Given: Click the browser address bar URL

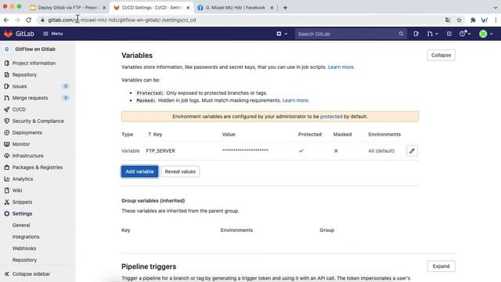Looking at the screenshot, I should point(122,20).
